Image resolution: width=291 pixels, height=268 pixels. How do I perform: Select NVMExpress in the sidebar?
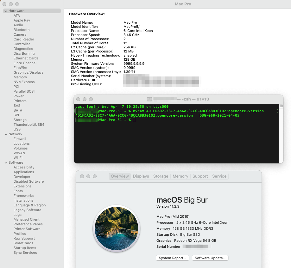pyautogui.click(x=24, y=82)
